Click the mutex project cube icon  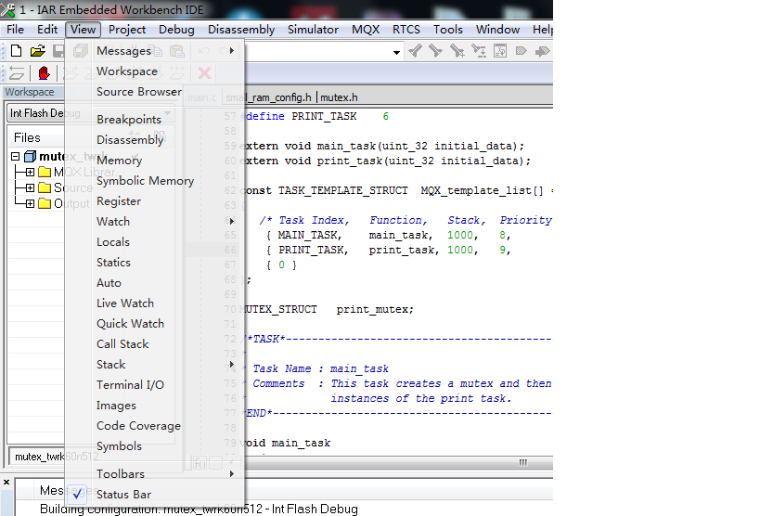tap(30, 156)
